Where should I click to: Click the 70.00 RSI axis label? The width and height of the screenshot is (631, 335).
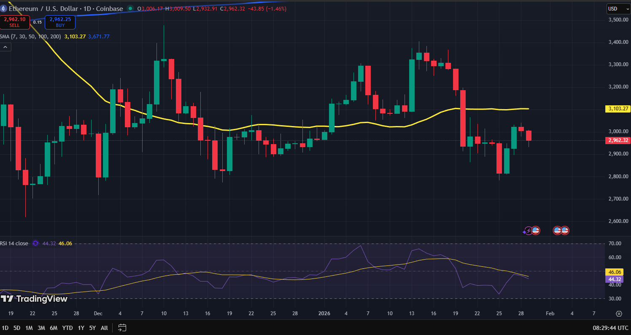615,244
